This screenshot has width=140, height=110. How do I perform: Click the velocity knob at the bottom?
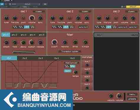(x=111, y=96)
